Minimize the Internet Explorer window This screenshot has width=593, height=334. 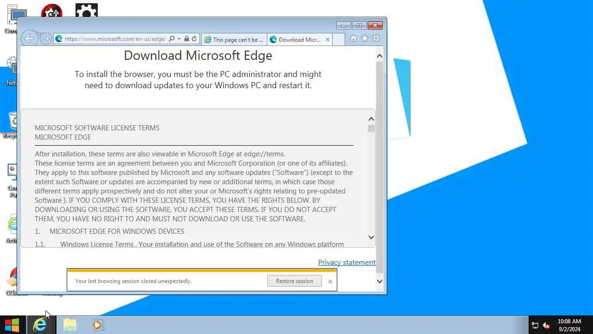[x=343, y=26]
